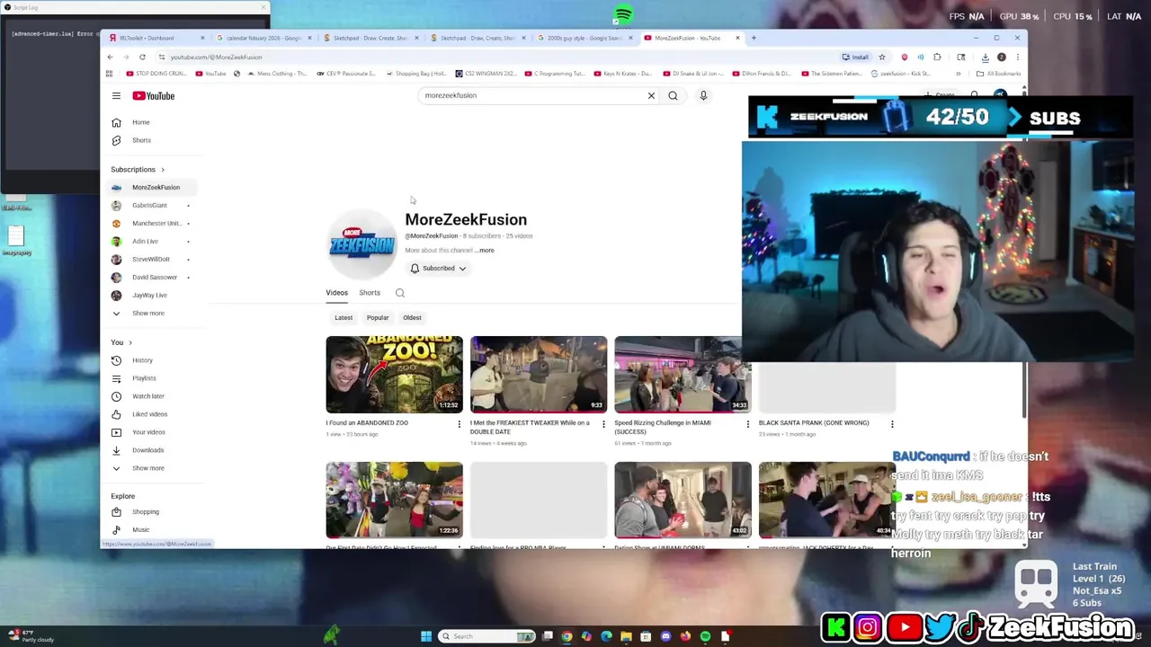This screenshot has width=1151, height=647.
Task: Sort videos by Oldest
Action: coord(412,317)
